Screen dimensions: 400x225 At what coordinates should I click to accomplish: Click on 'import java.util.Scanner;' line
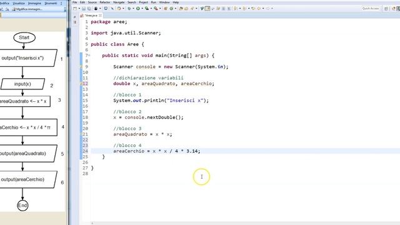click(126, 33)
